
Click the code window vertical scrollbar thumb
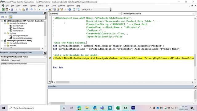point(195,60)
